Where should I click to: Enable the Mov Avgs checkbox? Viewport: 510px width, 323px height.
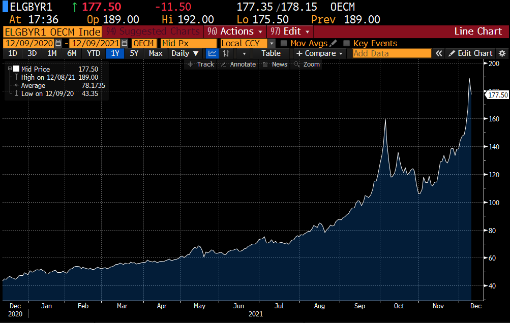point(284,44)
